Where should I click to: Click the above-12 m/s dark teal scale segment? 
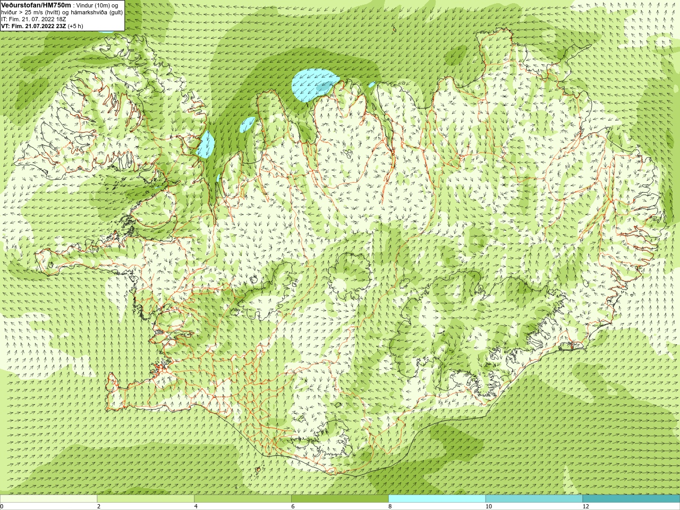coord(631,499)
